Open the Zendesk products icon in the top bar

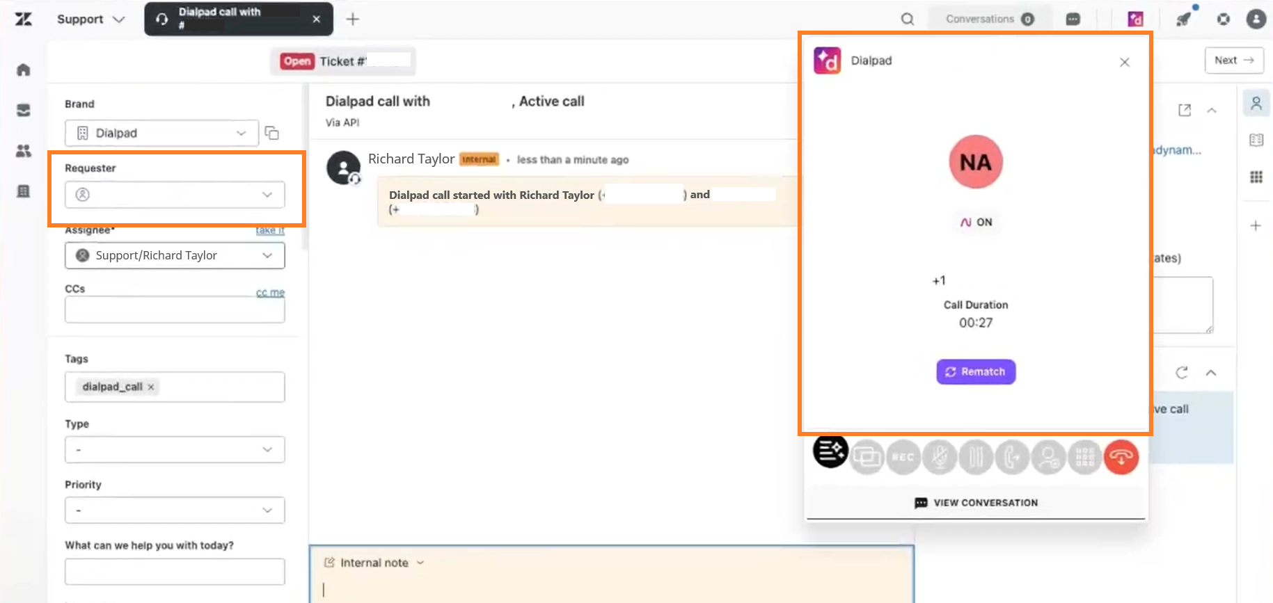click(1224, 19)
